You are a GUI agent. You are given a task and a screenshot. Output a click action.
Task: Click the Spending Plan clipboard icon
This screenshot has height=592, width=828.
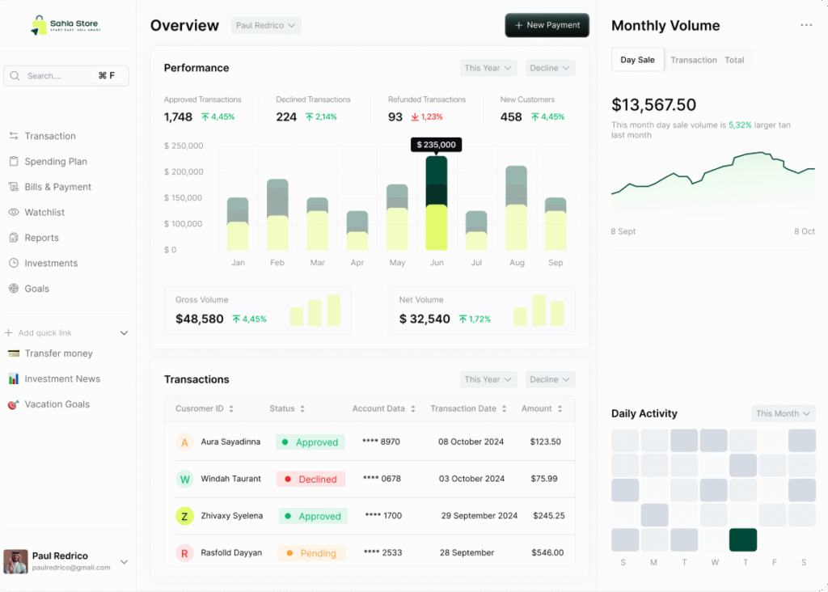pos(14,161)
